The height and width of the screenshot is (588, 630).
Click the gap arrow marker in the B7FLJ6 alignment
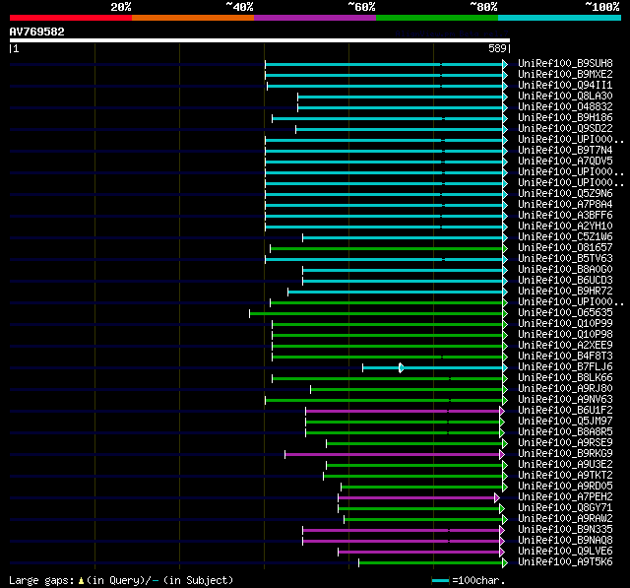coord(401,367)
